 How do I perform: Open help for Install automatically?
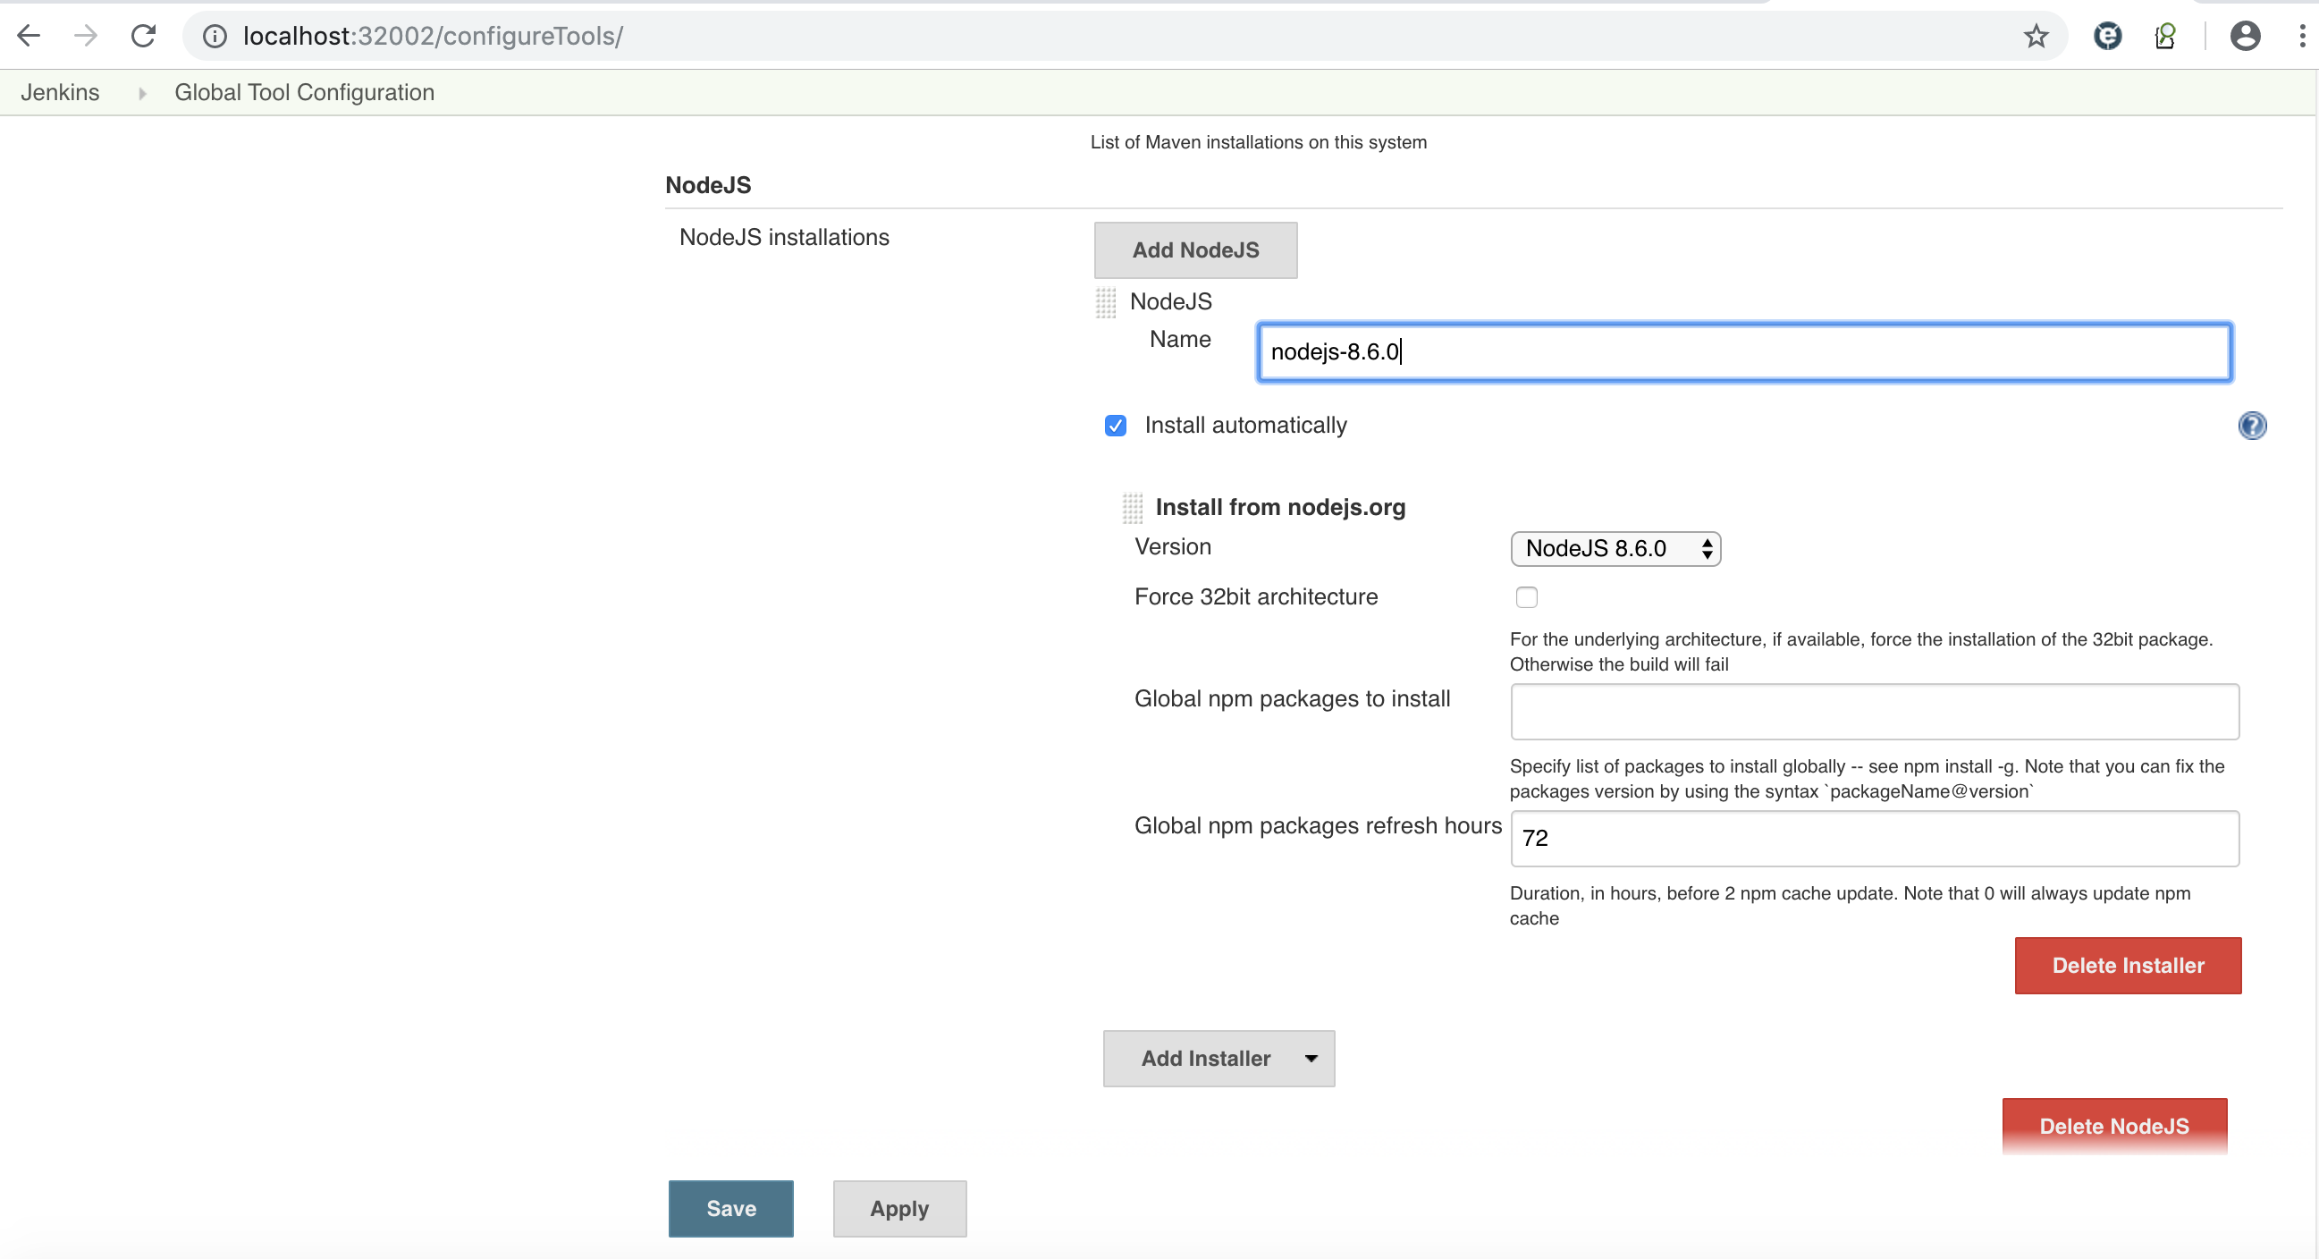(2251, 425)
